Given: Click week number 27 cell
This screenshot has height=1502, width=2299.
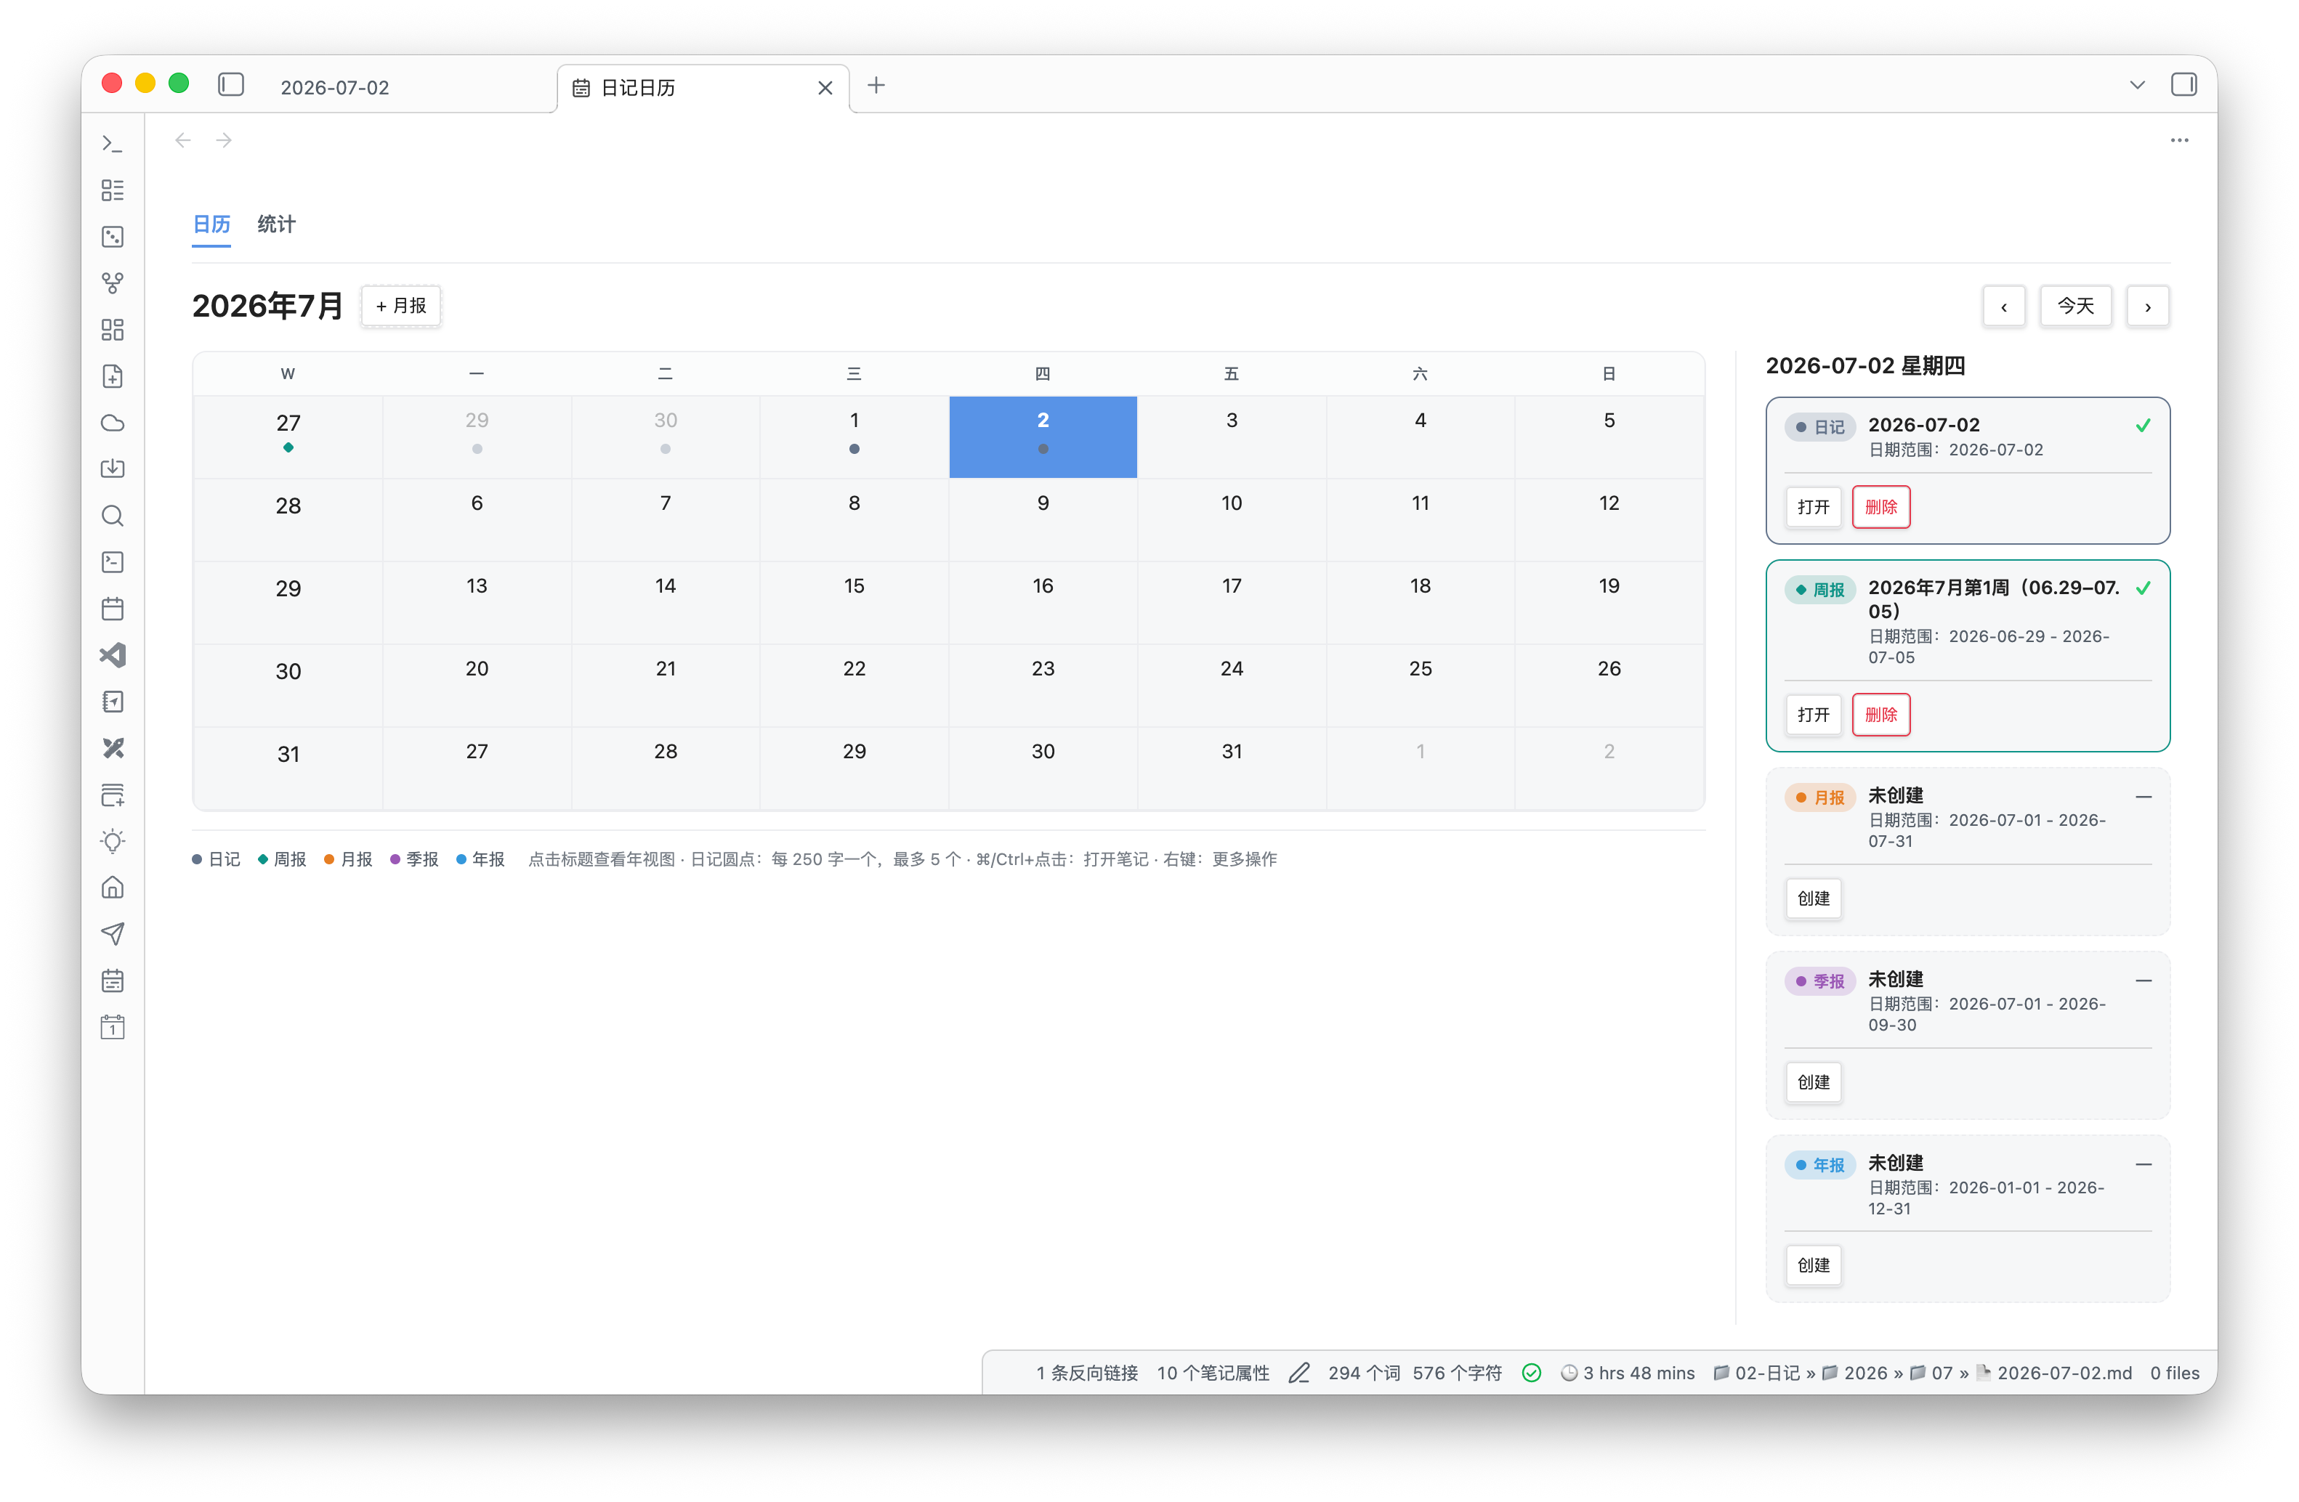Looking at the screenshot, I should (288, 437).
